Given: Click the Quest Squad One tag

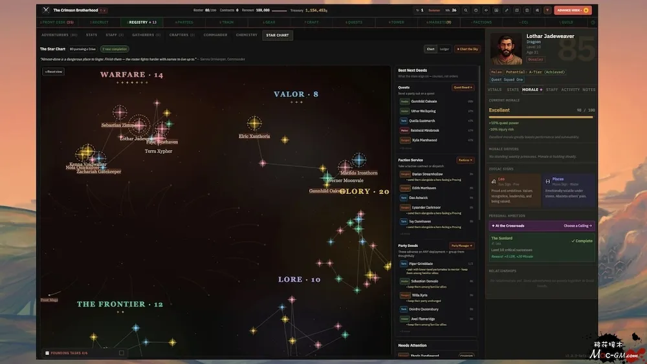Looking at the screenshot, I should [x=507, y=80].
